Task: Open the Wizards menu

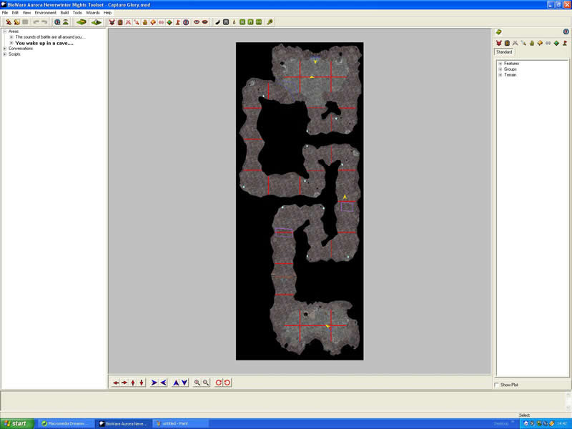Action: pyautogui.click(x=93, y=12)
